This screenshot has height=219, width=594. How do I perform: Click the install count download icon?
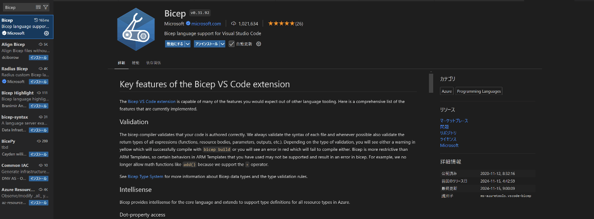coord(233,24)
